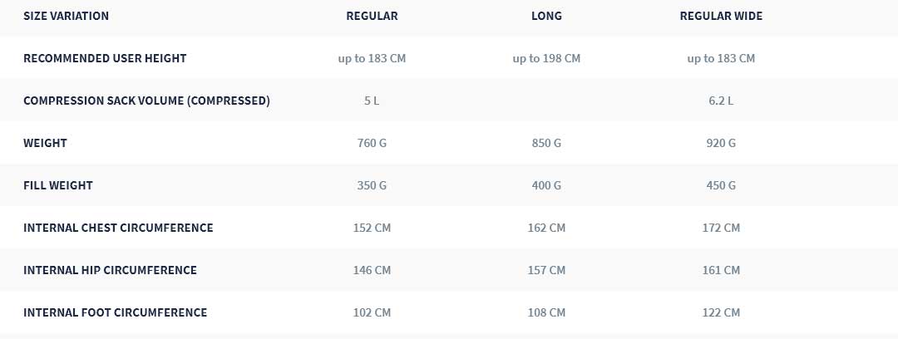Select the WEIGHT row label
The width and height of the screenshot is (898, 339).
click(45, 143)
